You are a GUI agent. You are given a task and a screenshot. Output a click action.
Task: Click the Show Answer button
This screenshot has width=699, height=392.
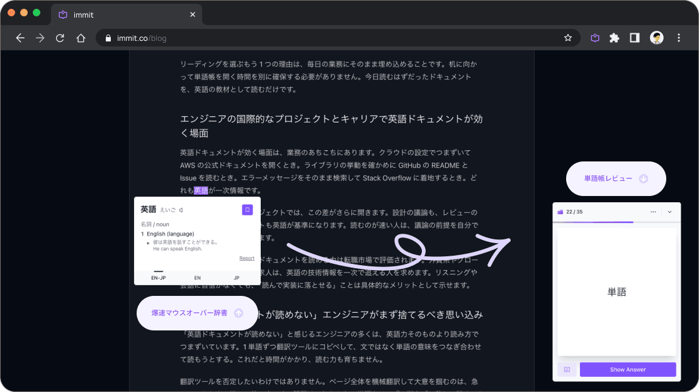click(x=628, y=369)
